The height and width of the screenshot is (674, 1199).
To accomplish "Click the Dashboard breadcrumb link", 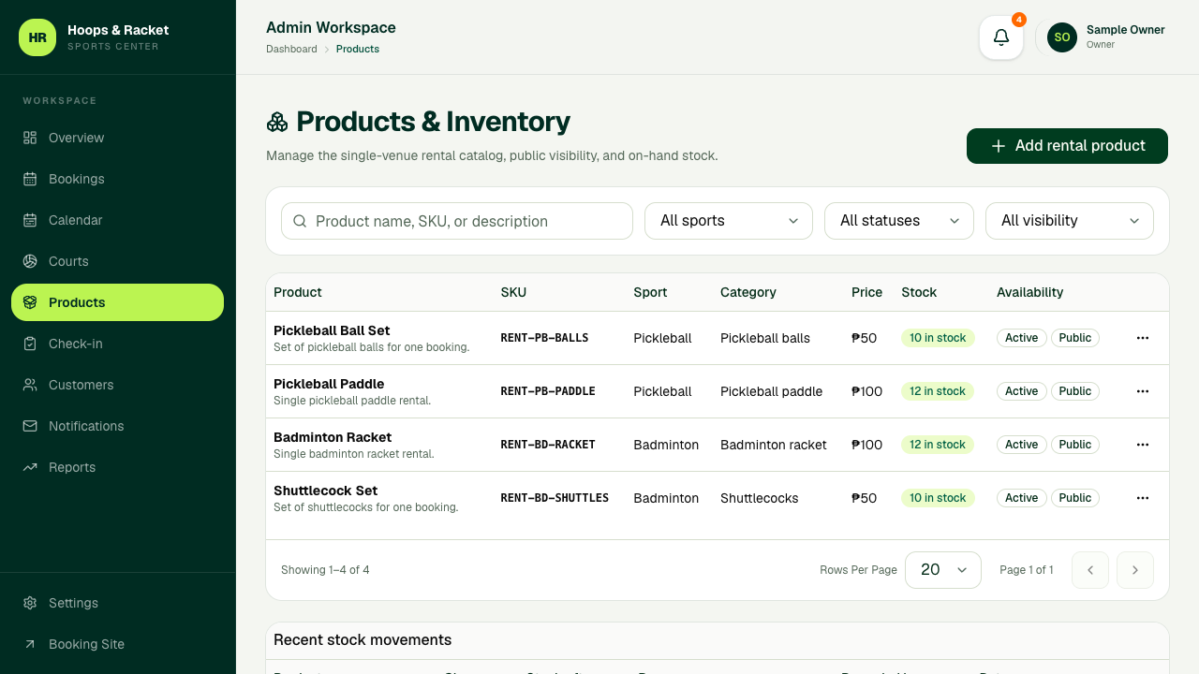I will (291, 49).
